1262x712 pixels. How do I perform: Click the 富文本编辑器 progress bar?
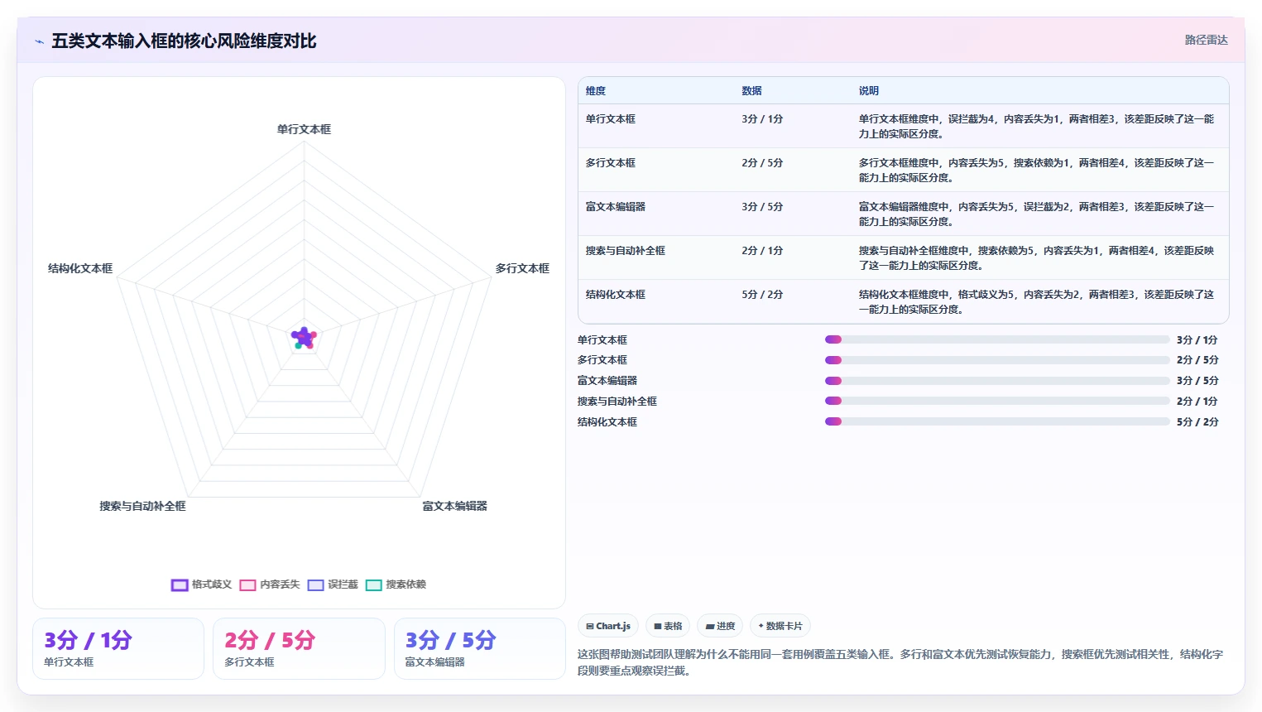(x=997, y=381)
